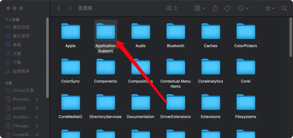
Task: Open 应用程序 Applications in sidebar
Action: coord(21,71)
